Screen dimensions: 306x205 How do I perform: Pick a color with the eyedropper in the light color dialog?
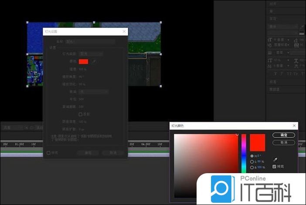pyautogui.click(x=275, y=160)
